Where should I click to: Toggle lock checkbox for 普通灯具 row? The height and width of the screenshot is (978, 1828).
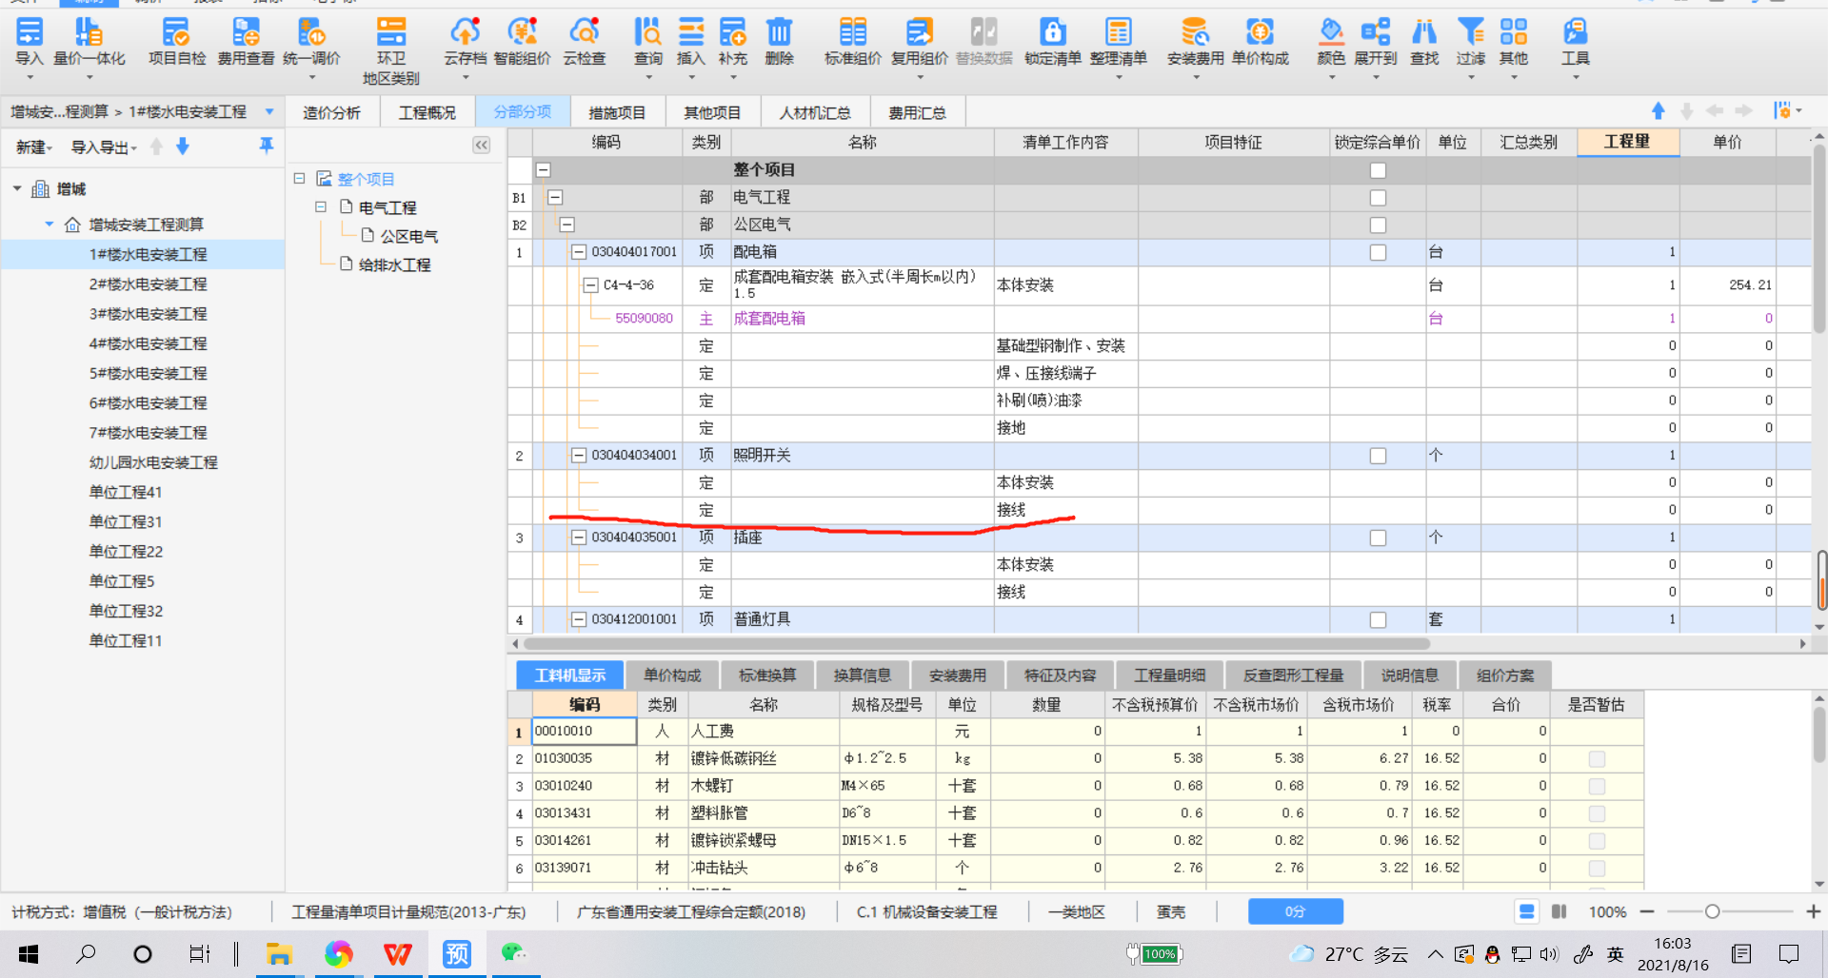point(1378,620)
